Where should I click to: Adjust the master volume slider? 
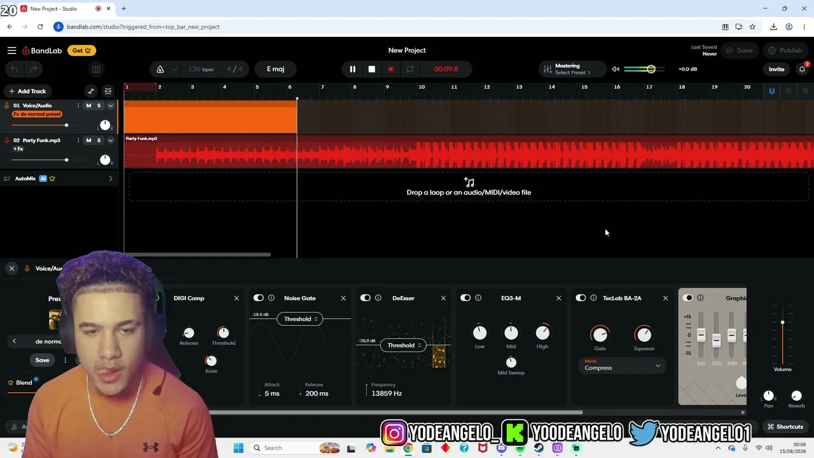click(x=645, y=69)
